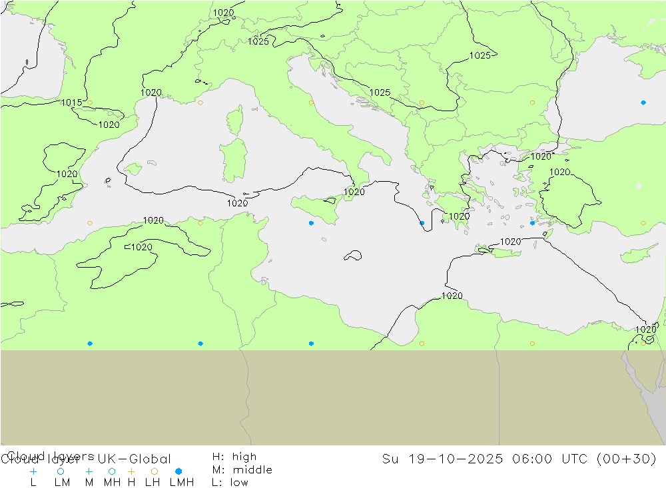Click the LMH legend label
The width and height of the screenshot is (666, 488).
coord(182,483)
